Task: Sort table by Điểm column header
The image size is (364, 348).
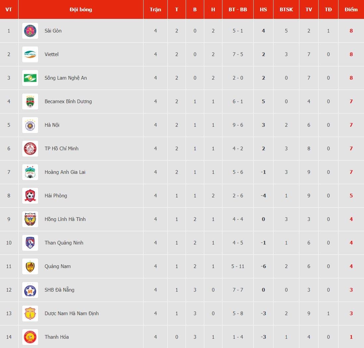Action: pyautogui.click(x=351, y=10)
